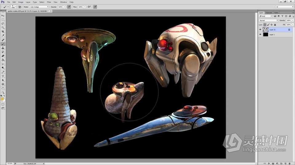295x165 pixels.
Task: Open the Filter menu
Action: point(49,2)
